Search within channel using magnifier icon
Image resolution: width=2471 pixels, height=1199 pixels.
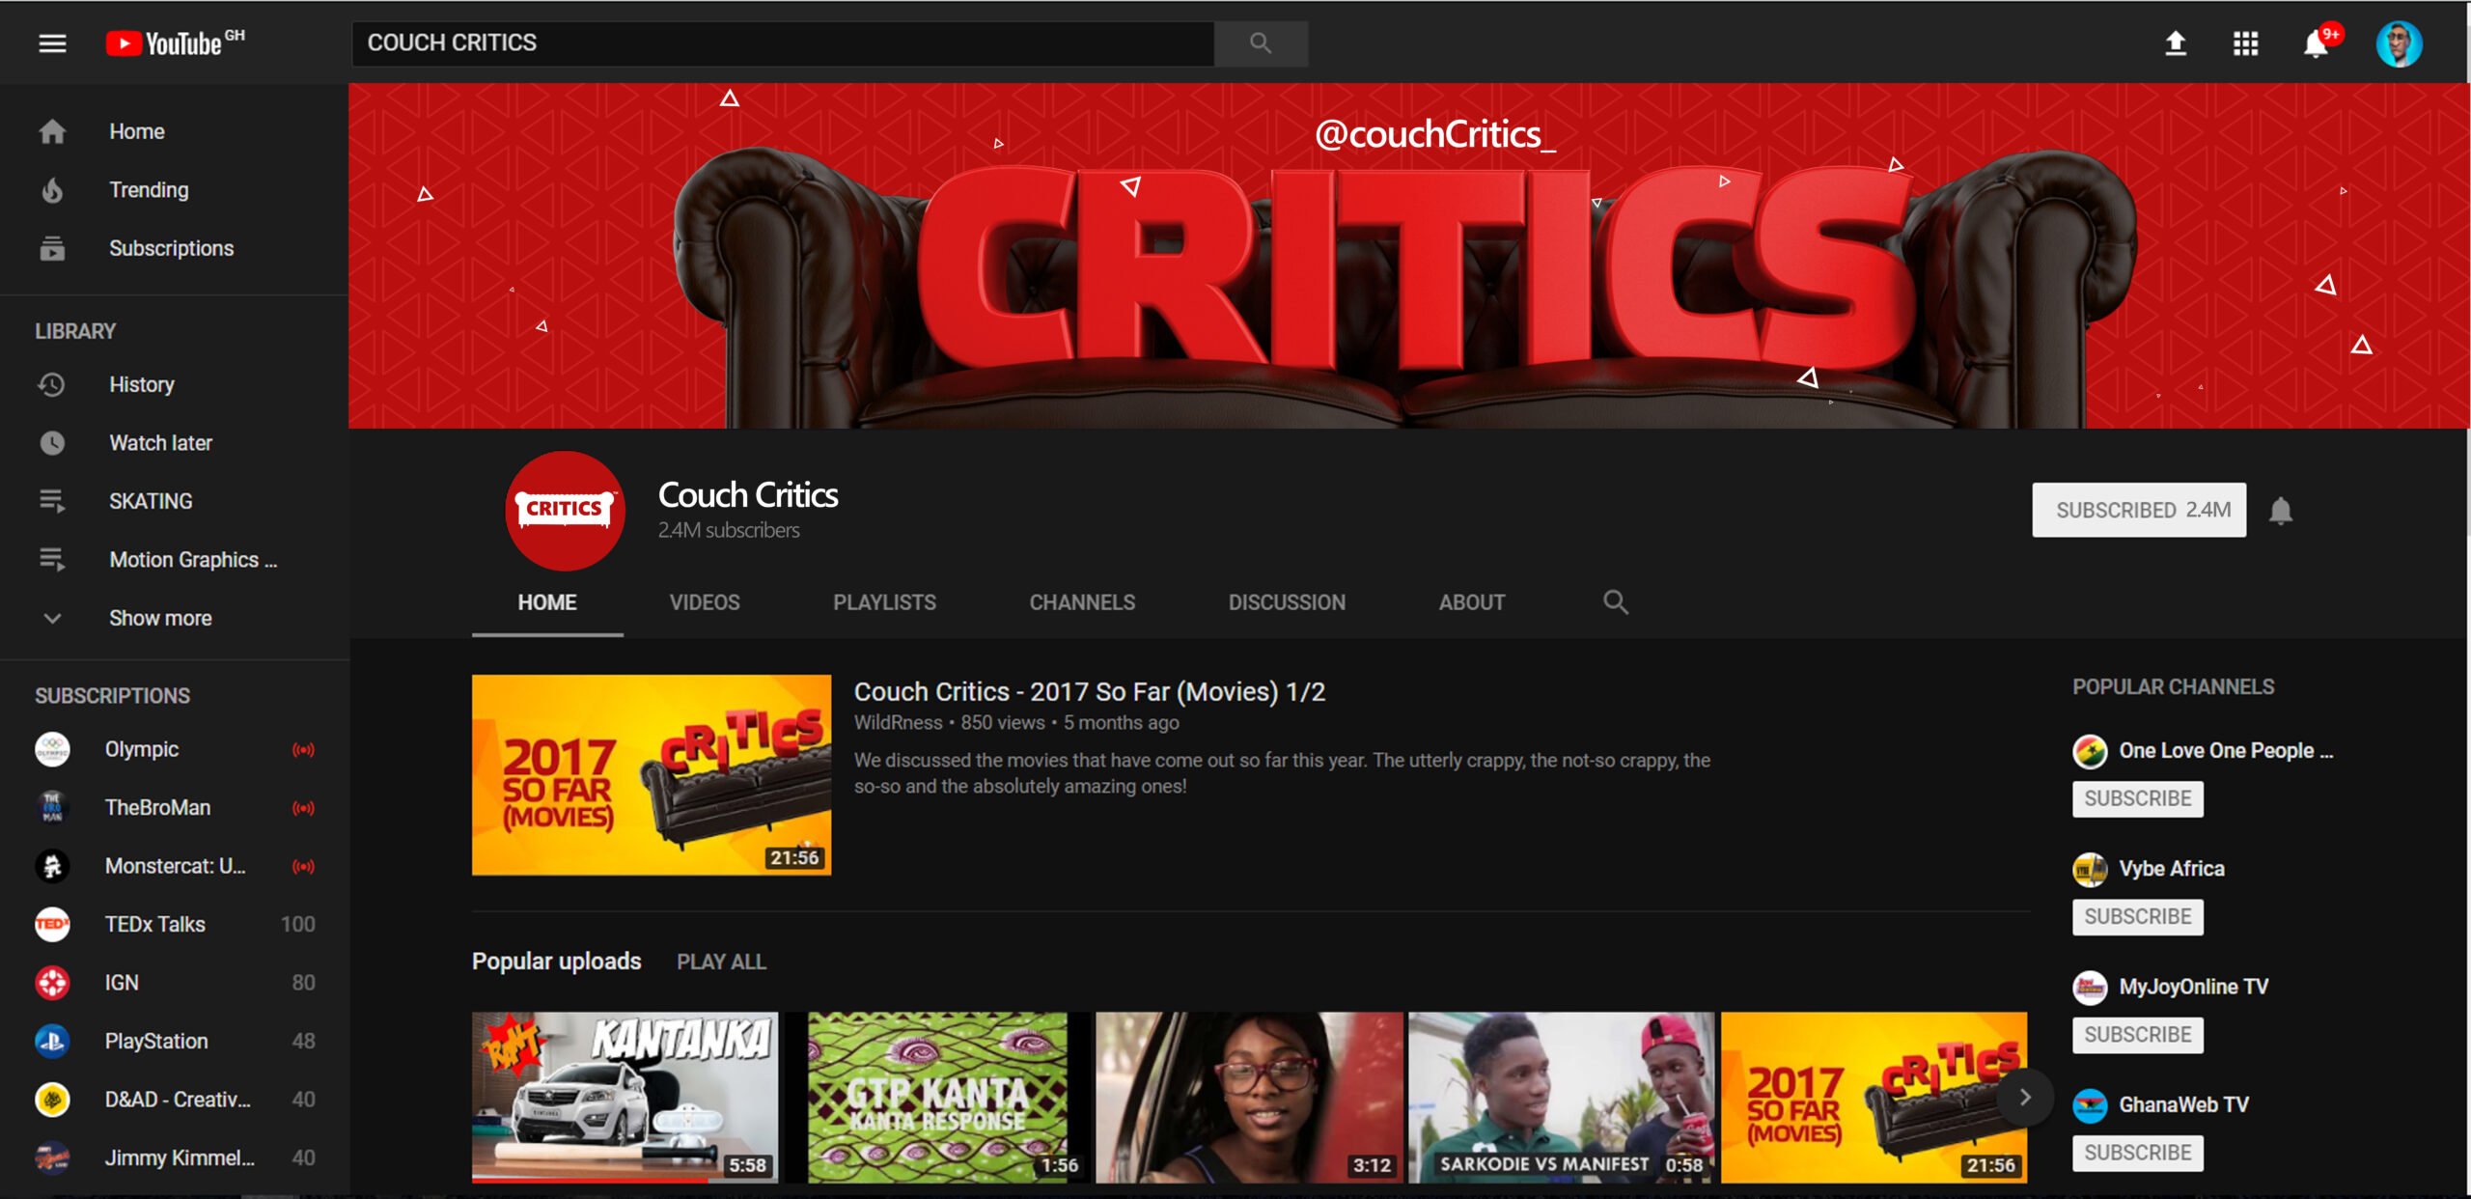pos(1615,602)
